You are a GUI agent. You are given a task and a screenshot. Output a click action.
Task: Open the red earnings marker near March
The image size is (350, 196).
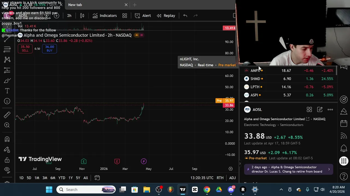click(117, 161)
